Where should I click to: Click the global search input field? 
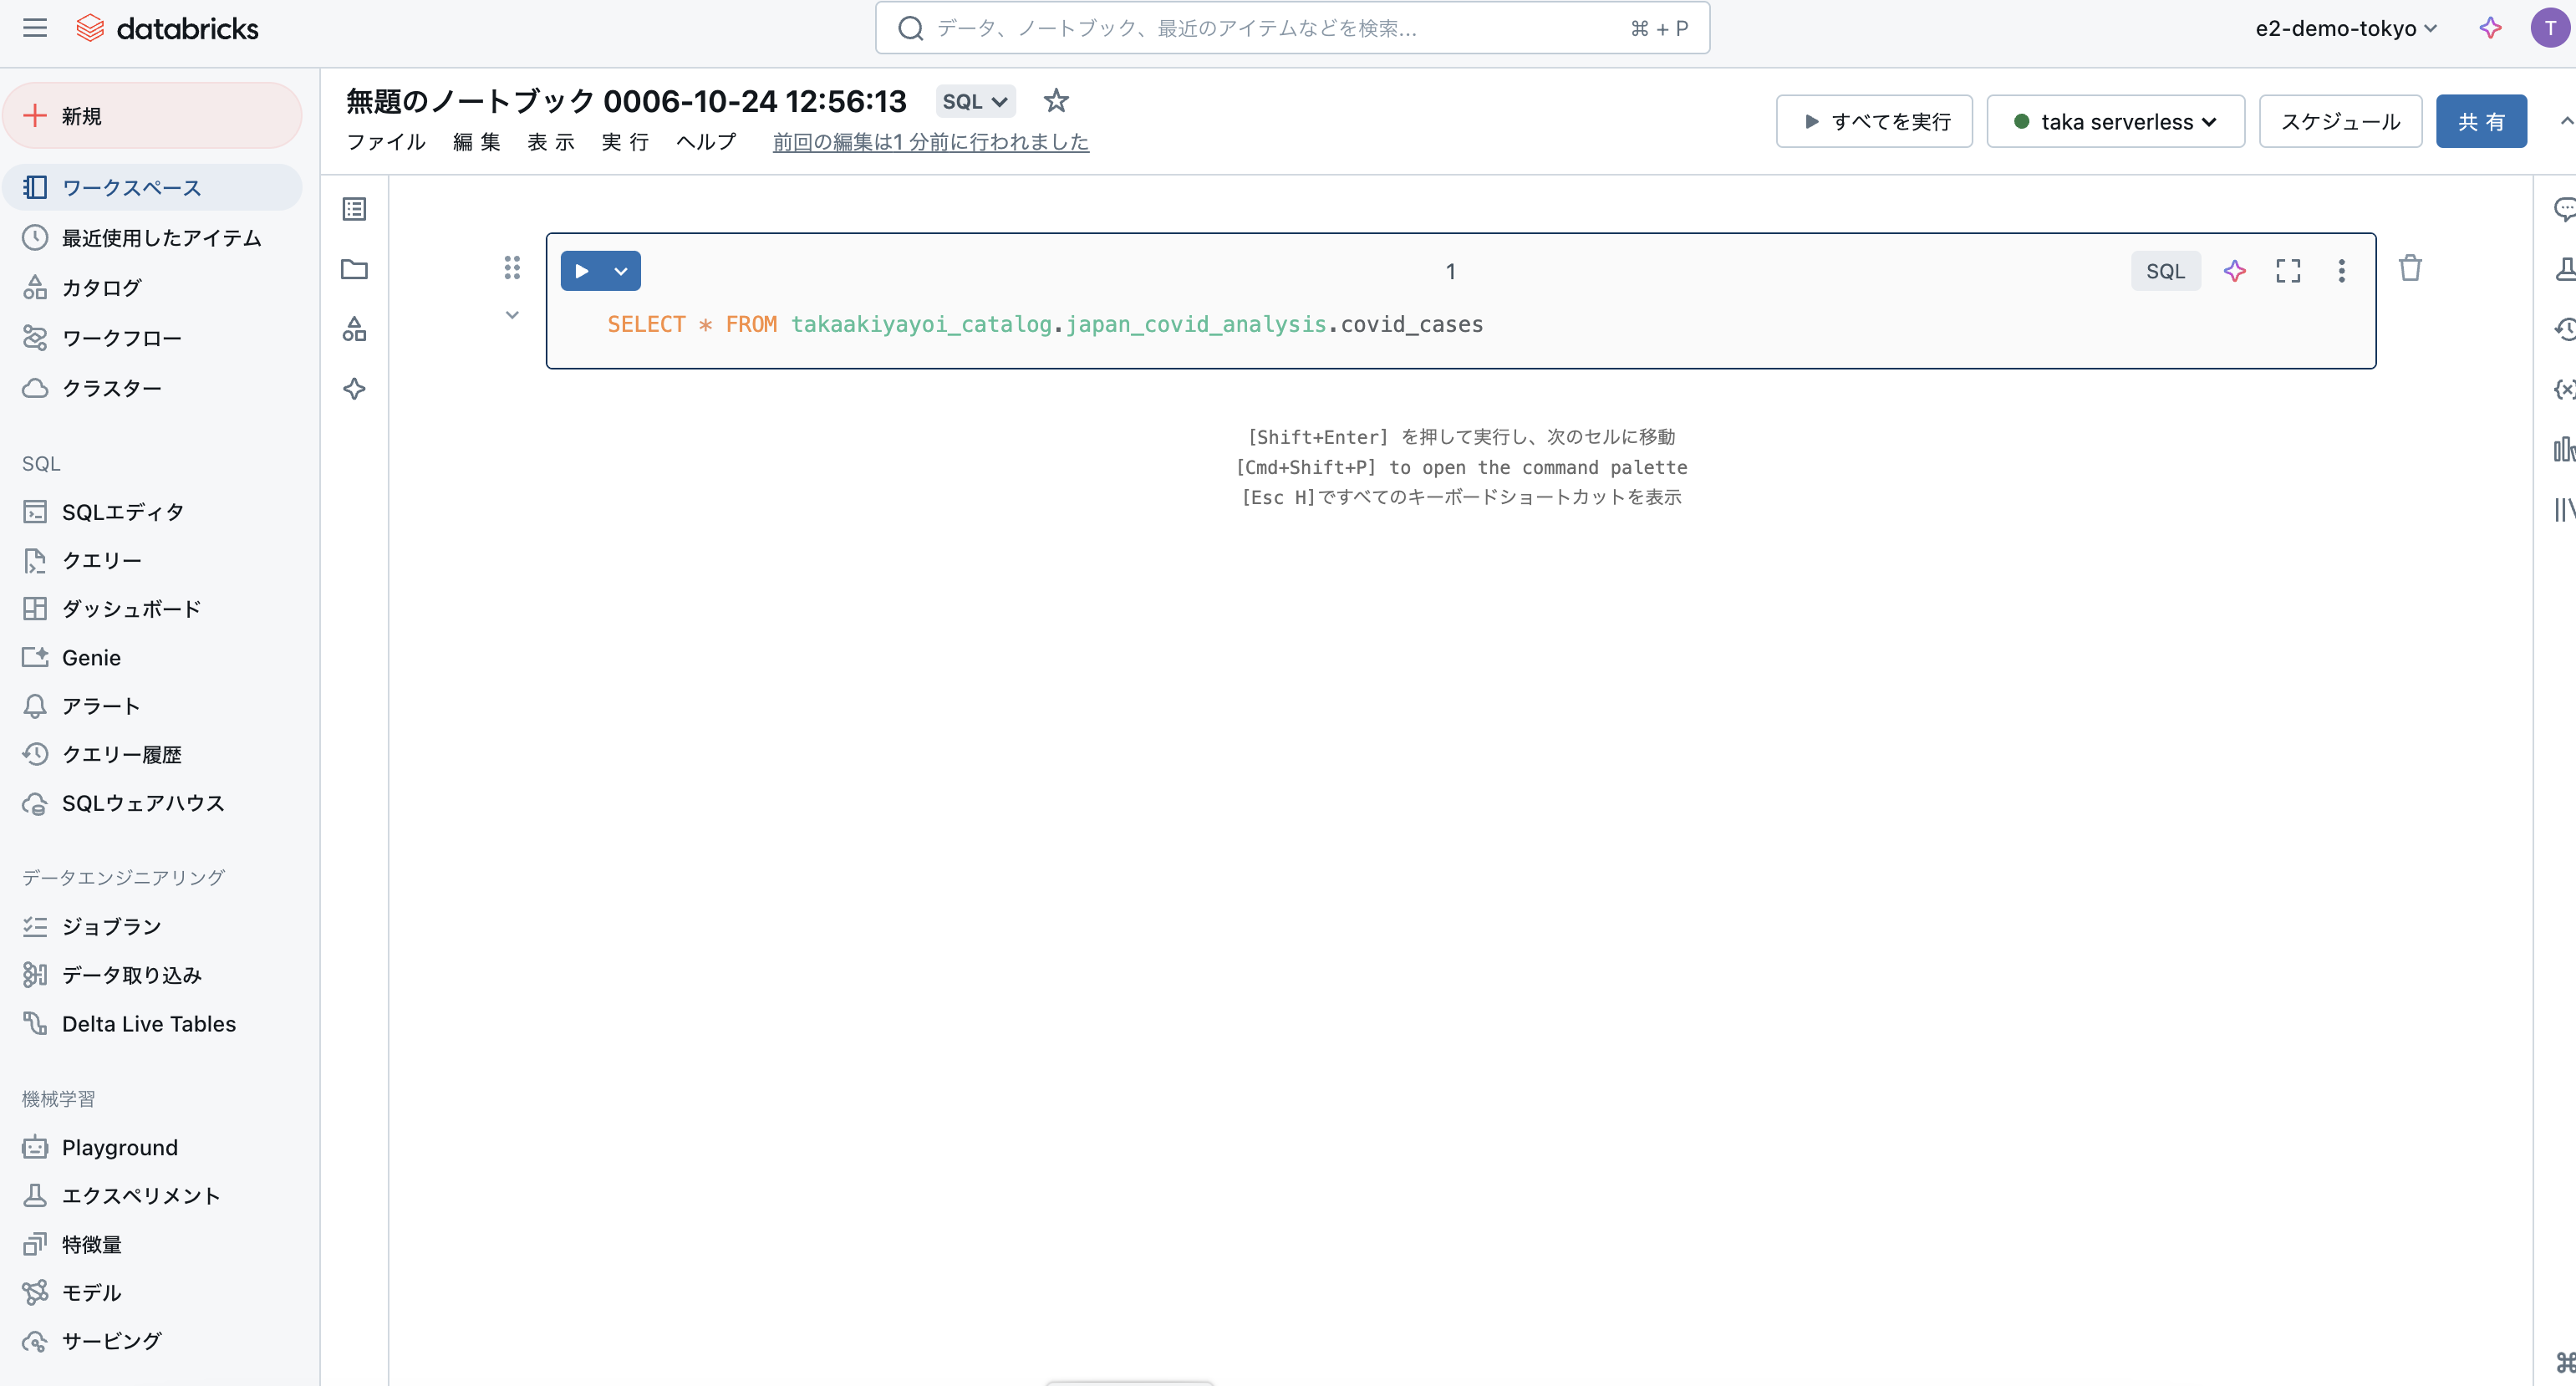coord(1290,27)
